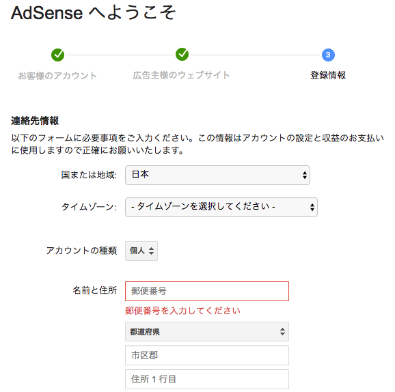This screenshot has width=395, height=392.
Task: Go to the 広告主様のウェブサイト step label
Action: [x=181, y=75]
